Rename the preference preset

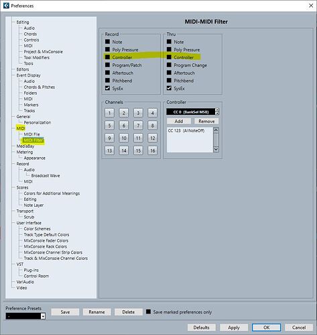(97, 312)
